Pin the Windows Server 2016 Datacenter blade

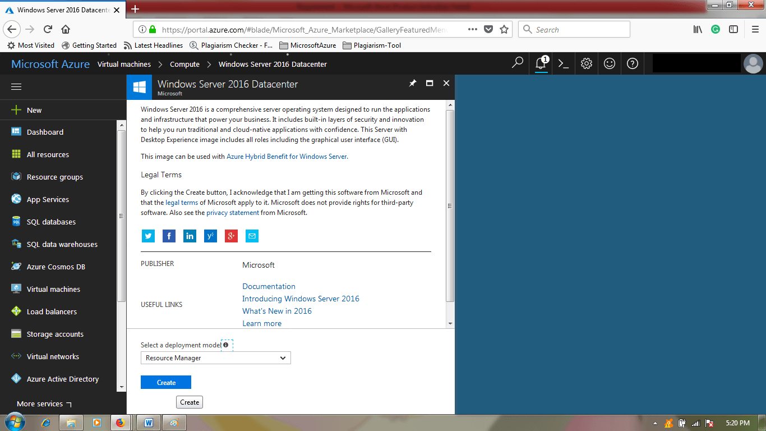click(413, 83)
